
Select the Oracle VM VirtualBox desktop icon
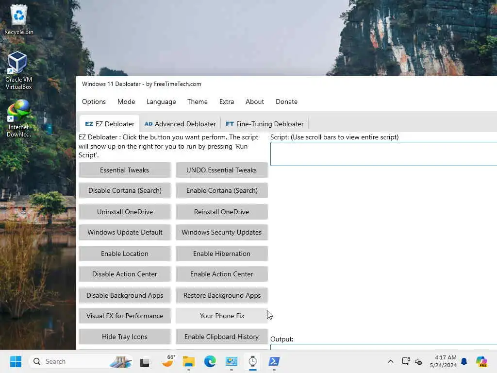click(x=18, y=71)
